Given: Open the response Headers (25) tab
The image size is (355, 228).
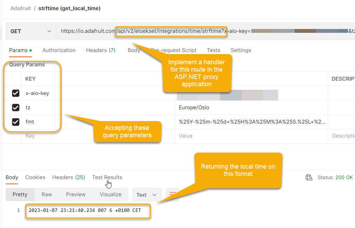Looking at the screenshot, I should tap(68, 177).
